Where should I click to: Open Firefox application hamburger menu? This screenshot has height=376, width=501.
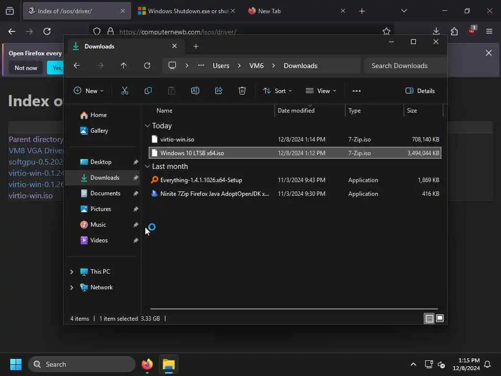tap(489, 31)
